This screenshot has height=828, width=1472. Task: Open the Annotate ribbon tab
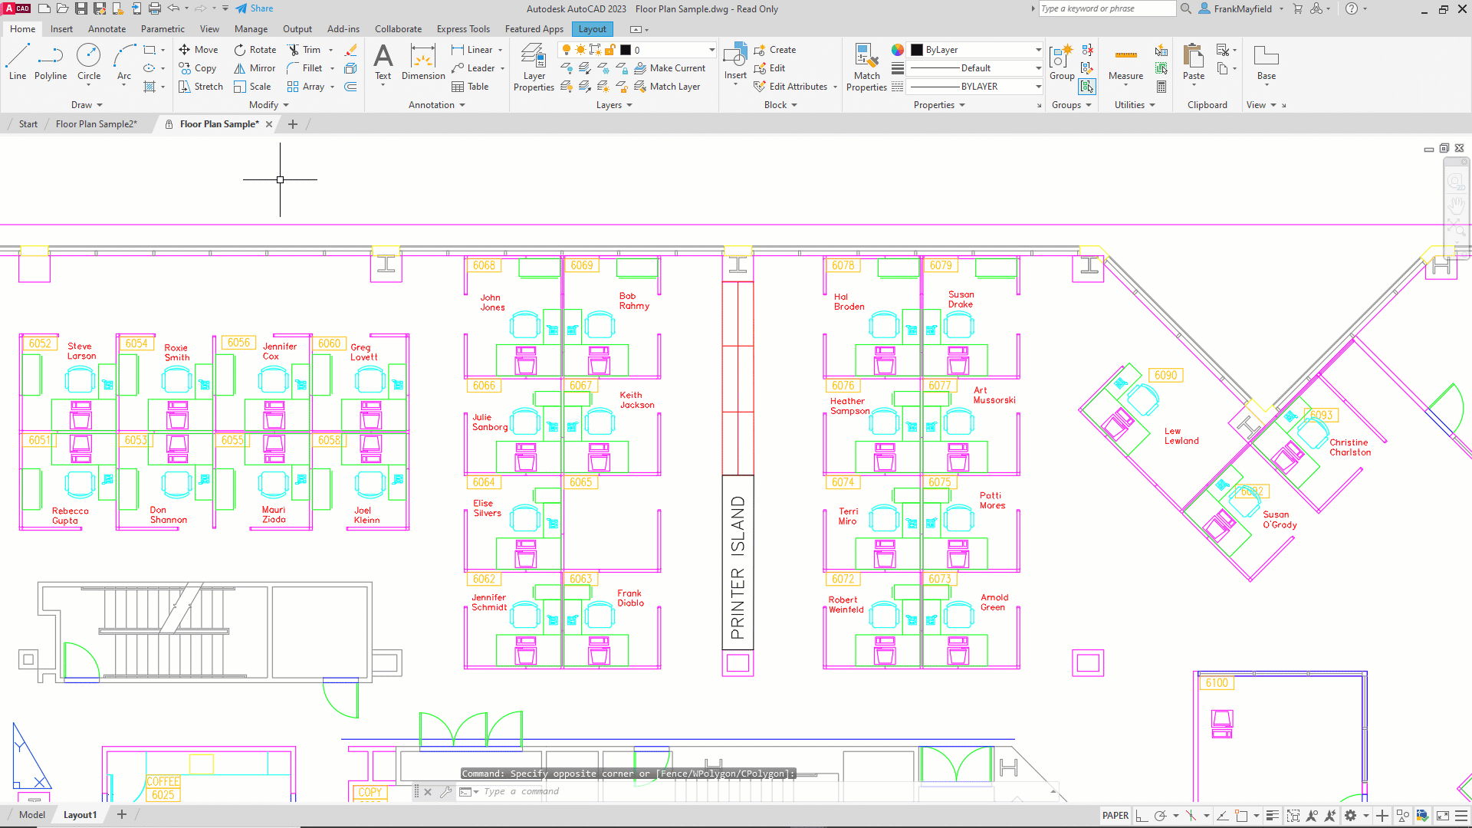pos(107,29)
